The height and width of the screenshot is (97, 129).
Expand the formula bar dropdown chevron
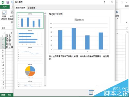(x=126, y=28)
